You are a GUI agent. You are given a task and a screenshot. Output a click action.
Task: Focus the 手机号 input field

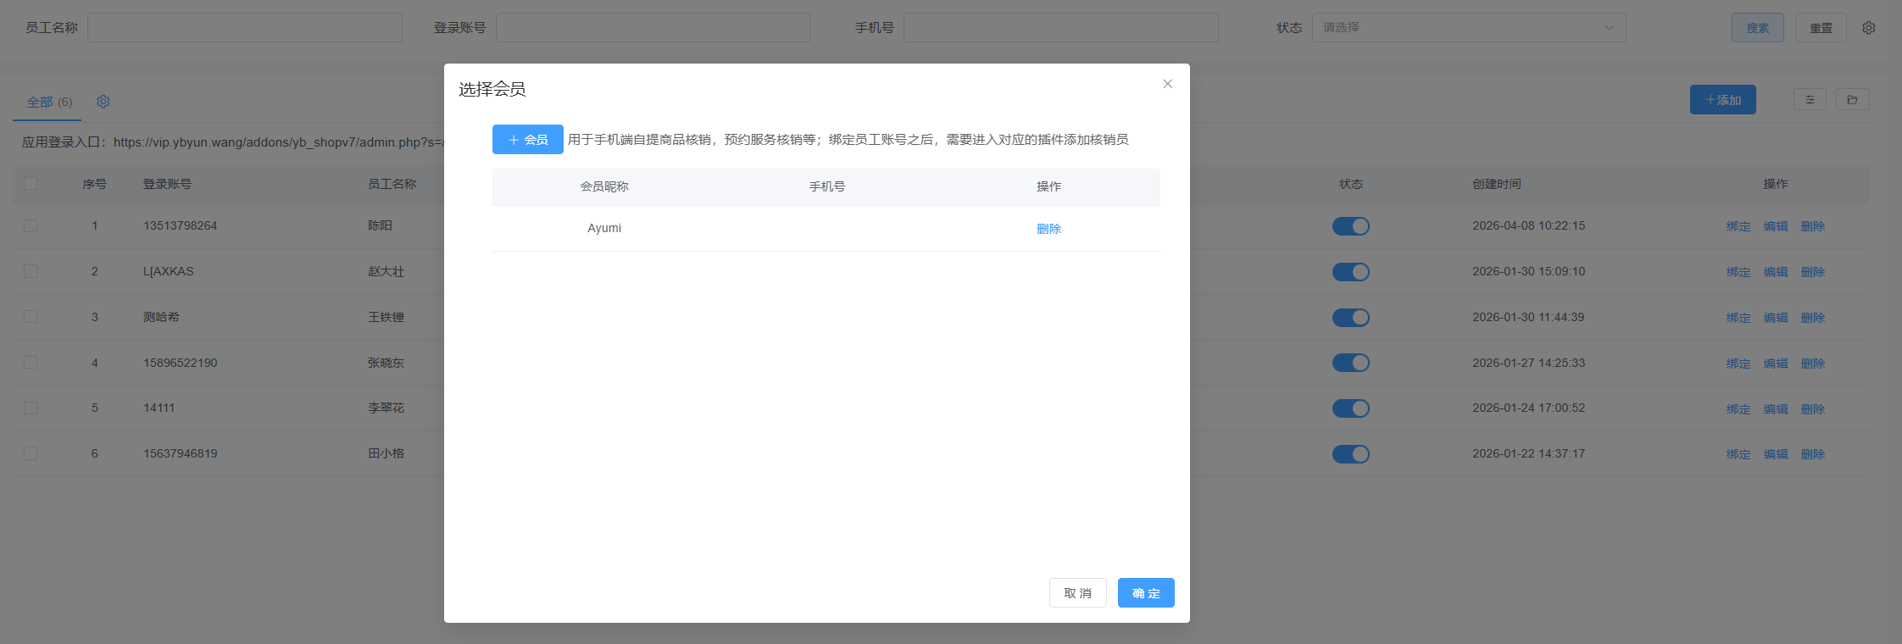click(x=1060, y=28)
